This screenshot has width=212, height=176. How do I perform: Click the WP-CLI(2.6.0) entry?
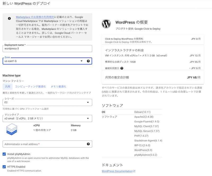pos(142,145)
